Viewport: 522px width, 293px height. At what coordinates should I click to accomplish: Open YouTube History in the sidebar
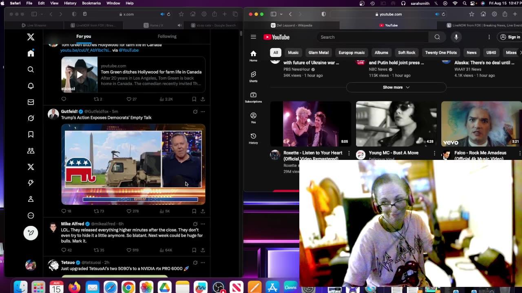pos(253,138)
